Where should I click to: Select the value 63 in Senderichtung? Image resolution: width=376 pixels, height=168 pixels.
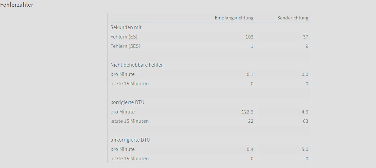click(x=305, y=121)
